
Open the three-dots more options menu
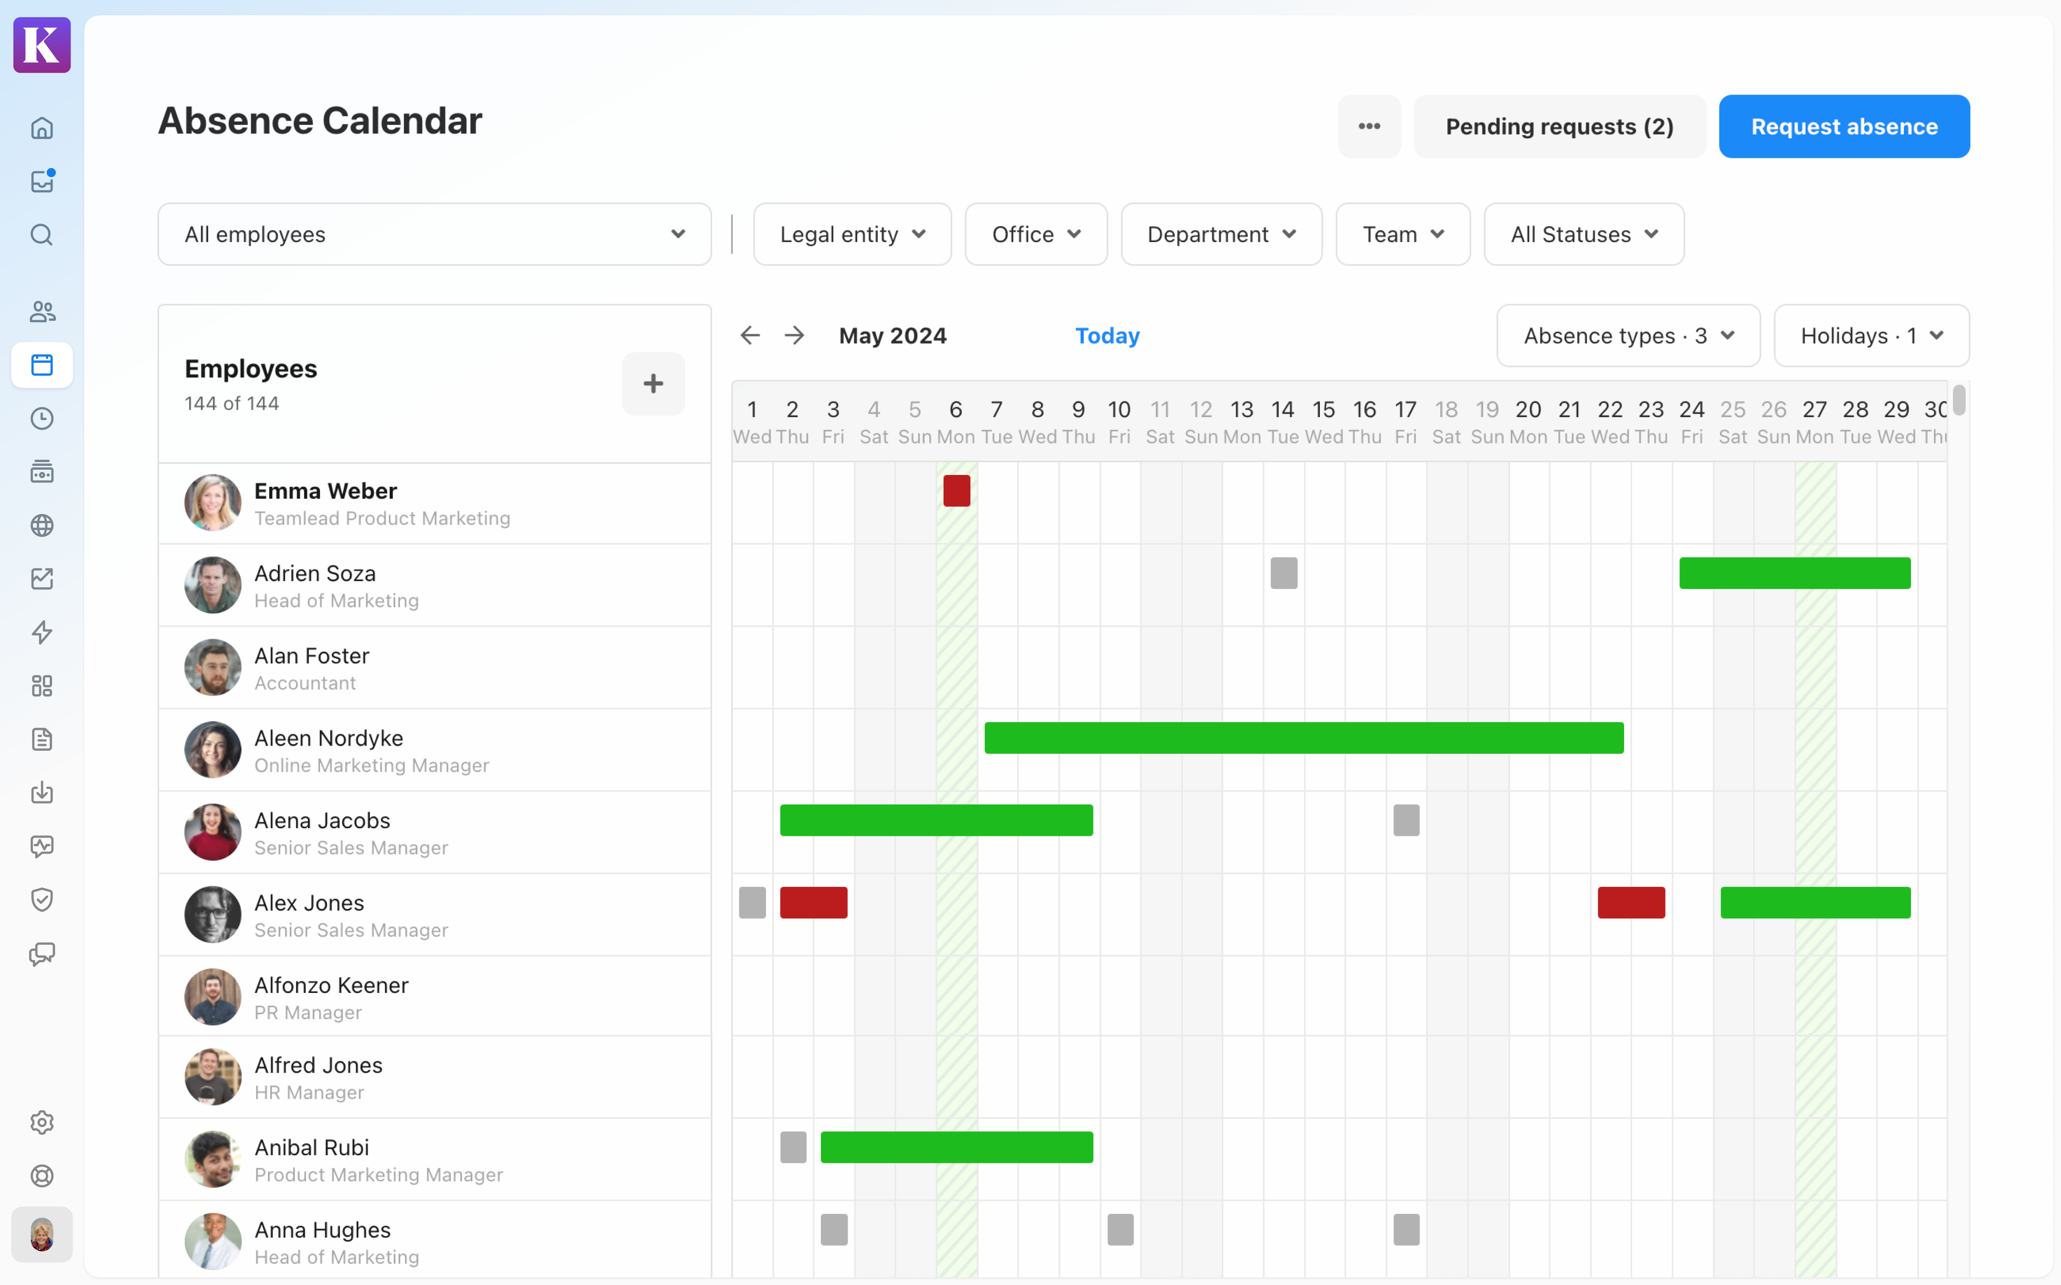[1369, 126]
